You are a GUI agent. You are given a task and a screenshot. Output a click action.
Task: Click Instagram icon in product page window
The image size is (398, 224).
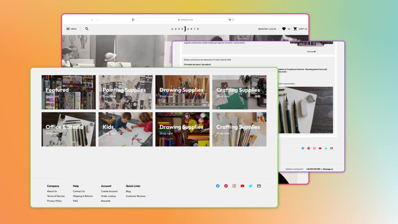tap(314, 148)
